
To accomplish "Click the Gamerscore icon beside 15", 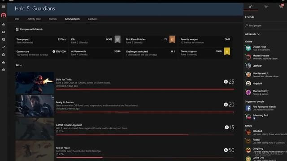I will [x=226, y=127].
